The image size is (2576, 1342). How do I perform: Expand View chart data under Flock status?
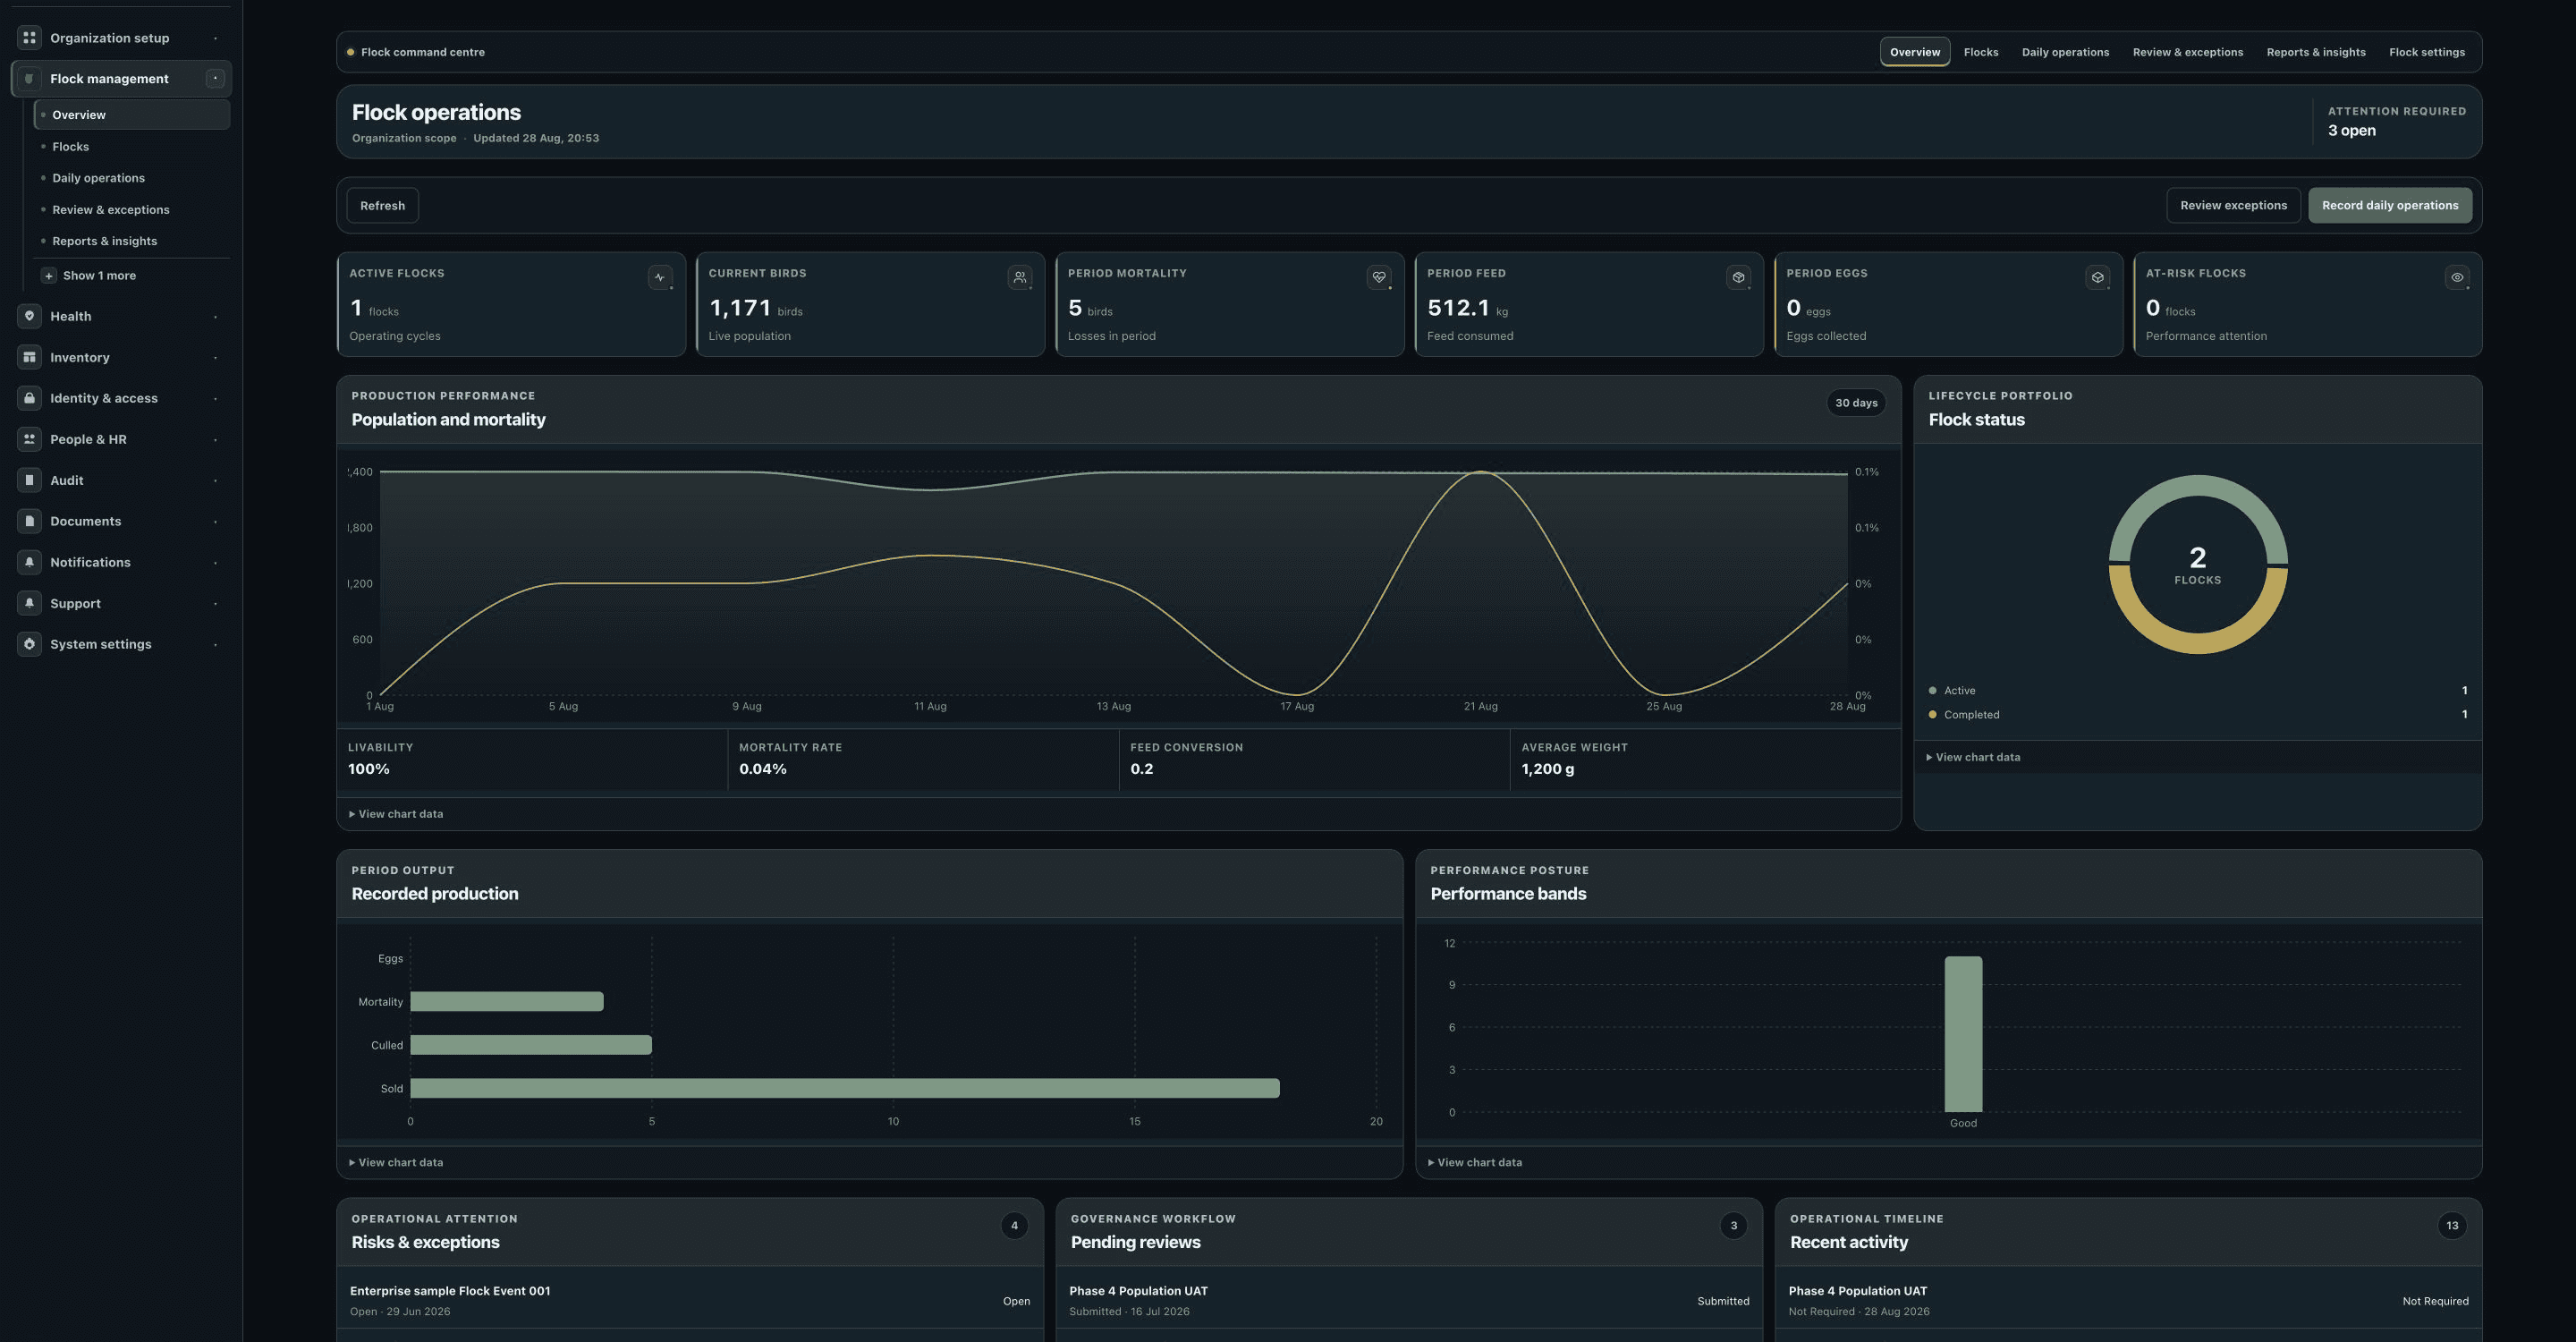pyautogui.click(x=1973, y=757)
